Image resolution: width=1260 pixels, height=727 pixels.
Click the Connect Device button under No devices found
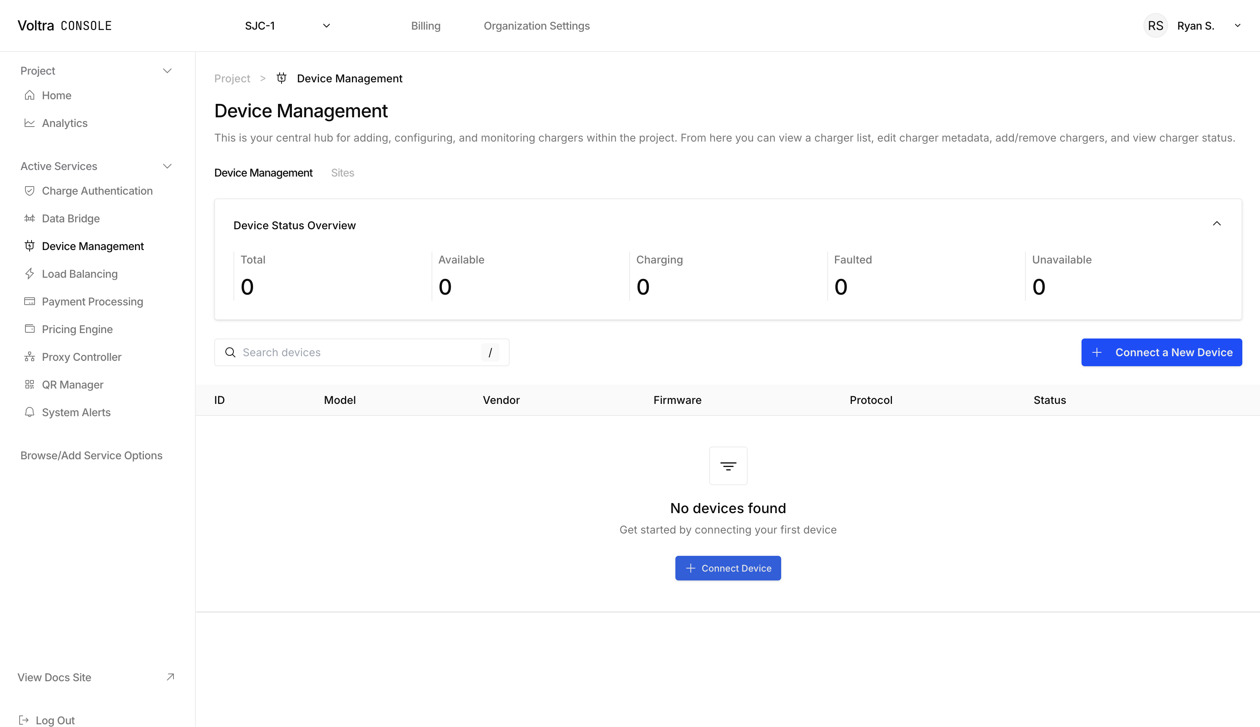(x=727, y=568)
